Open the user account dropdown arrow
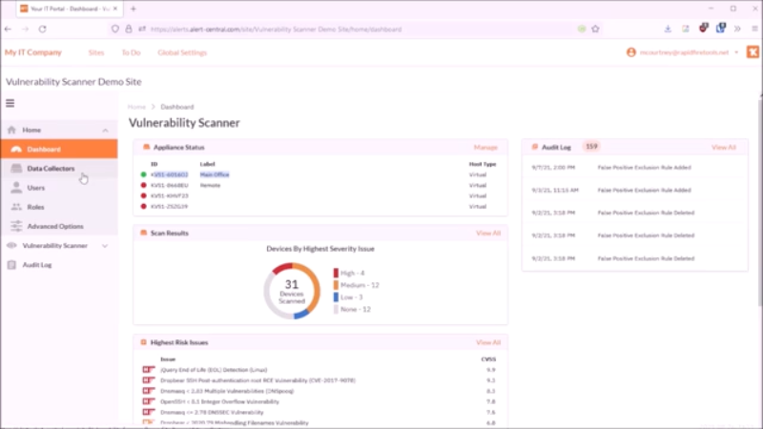The height and width of the screenshot is (429, 763). coord(736,52)
